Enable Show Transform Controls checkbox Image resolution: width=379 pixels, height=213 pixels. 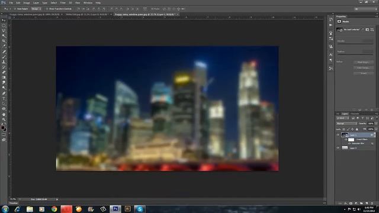point(47,9)
